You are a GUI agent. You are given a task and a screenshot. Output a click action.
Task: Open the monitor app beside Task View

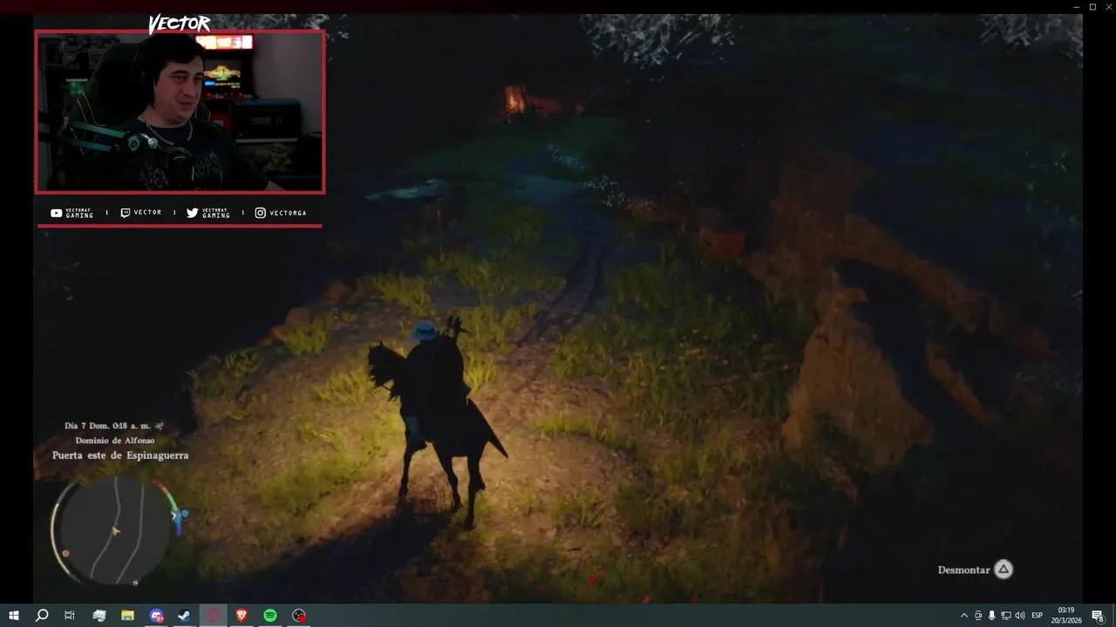99,616
